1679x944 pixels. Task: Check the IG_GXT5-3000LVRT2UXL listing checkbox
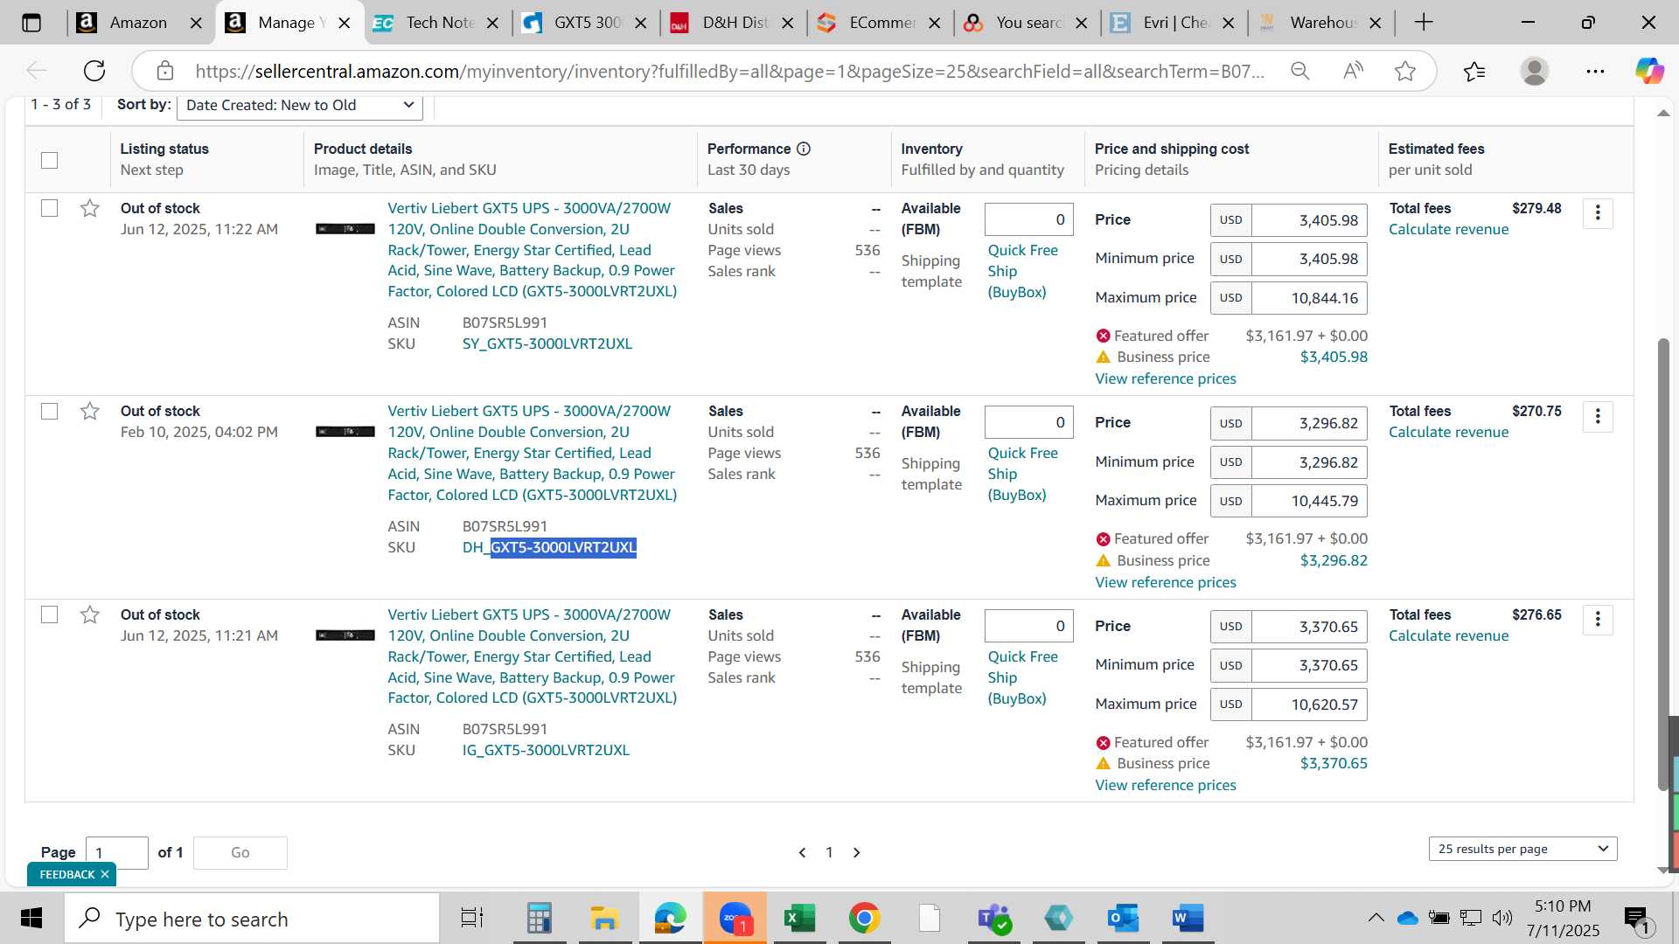tap(50, 614)
